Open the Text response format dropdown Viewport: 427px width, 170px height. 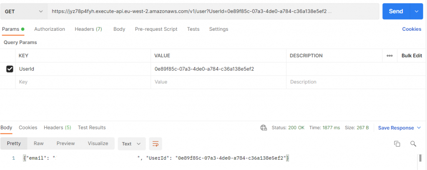pos(131,144)
